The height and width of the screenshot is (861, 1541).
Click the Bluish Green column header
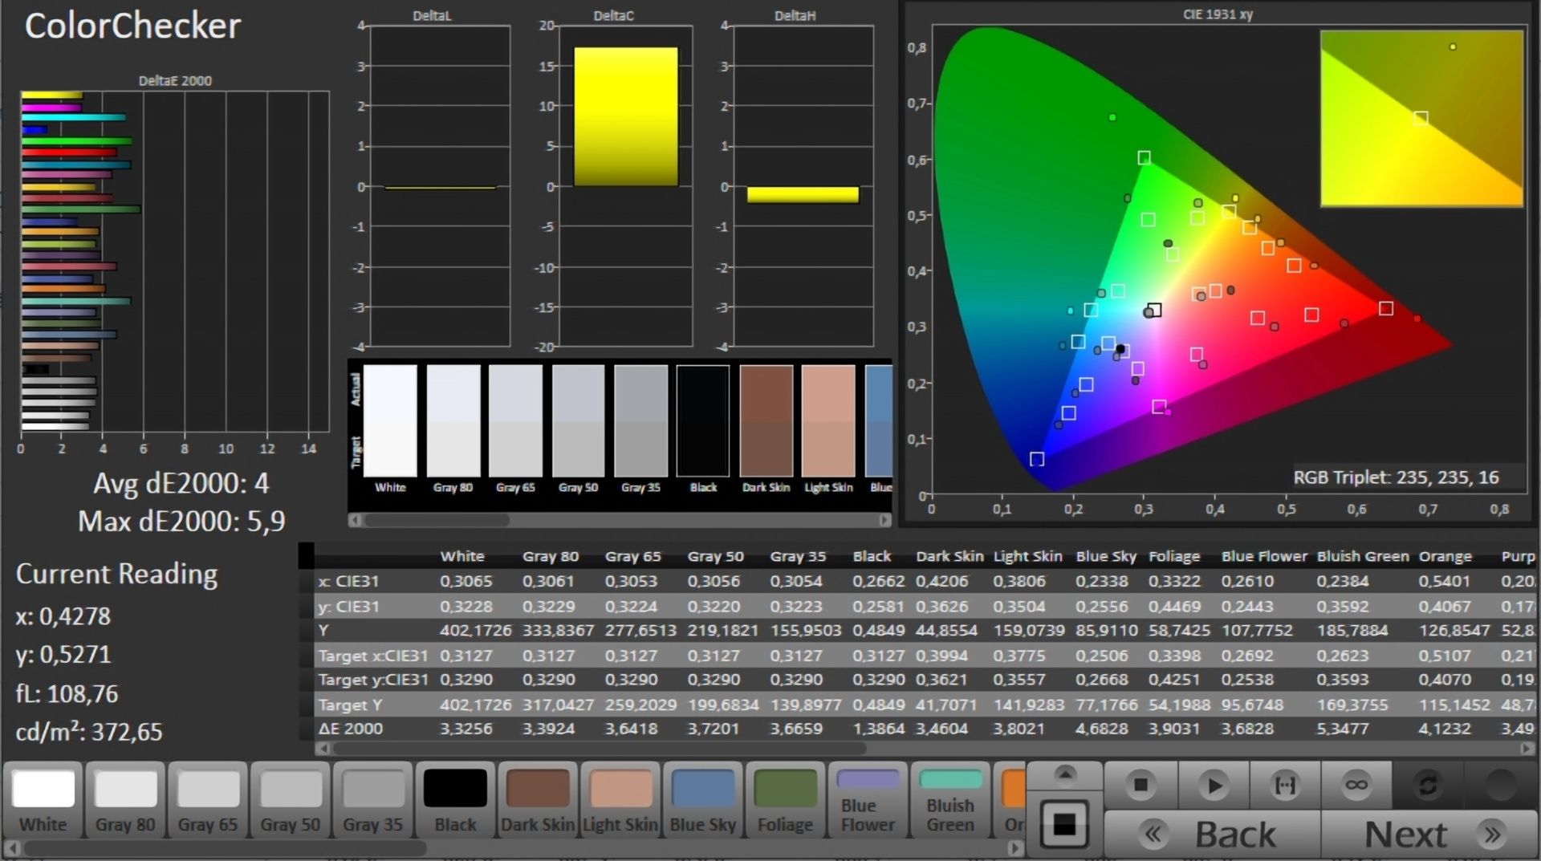[x=1362, y=556]
